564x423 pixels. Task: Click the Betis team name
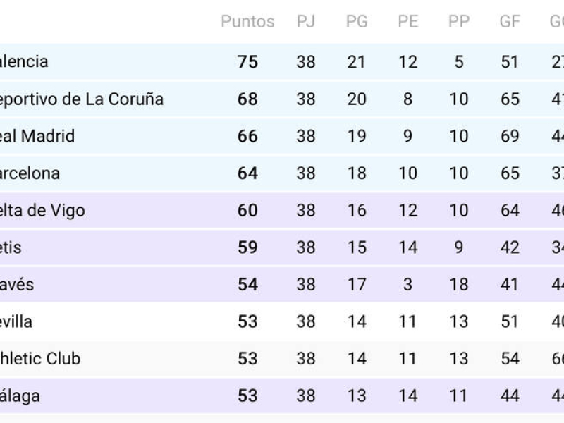pyautogui.click(x=16, y=247)
